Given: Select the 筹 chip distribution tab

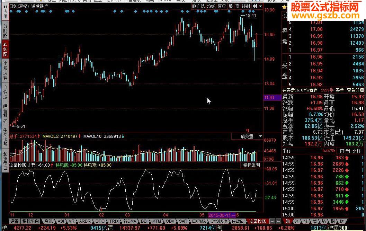Looking at the screenshot, I should pyautogui.click(x=315, y=221).
